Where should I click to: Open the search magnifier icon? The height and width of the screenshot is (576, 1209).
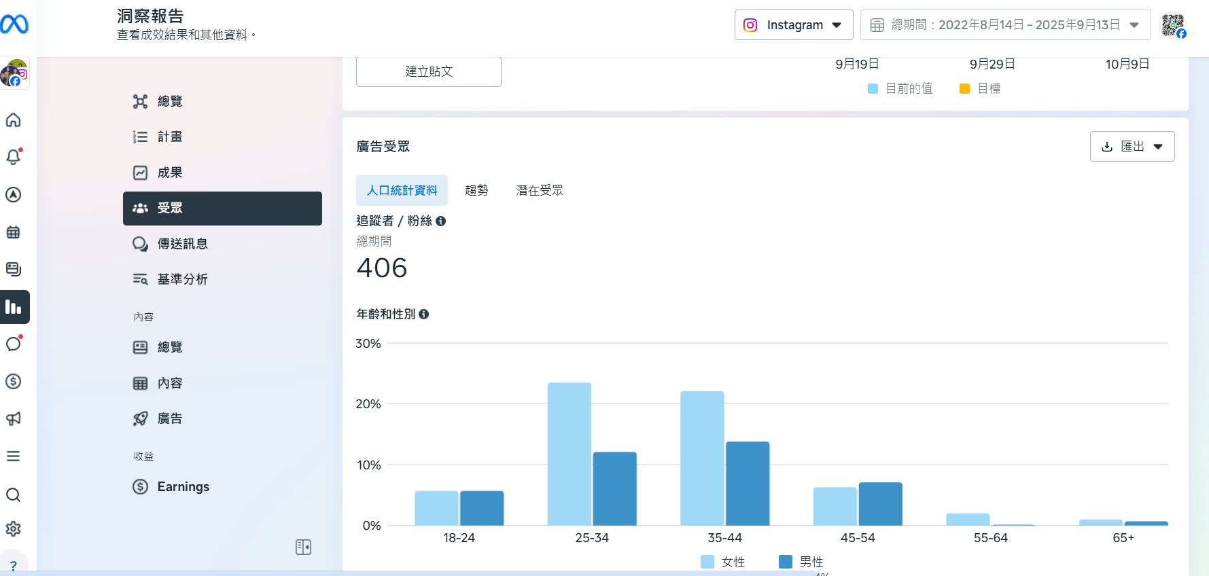point(14,494)
